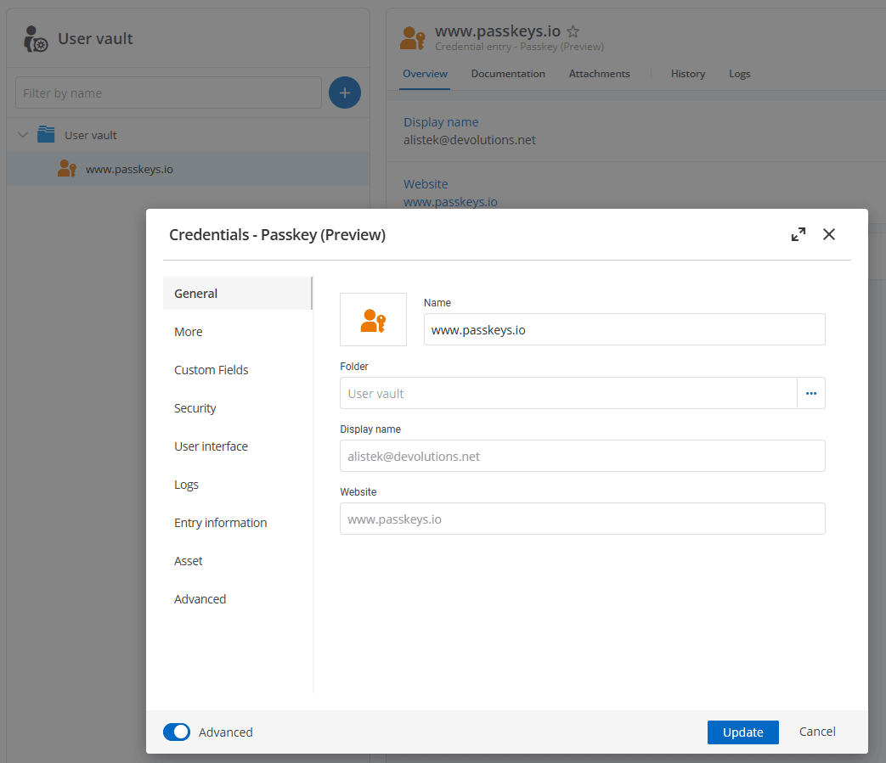The width and height of the screenshot is (886, 763).
Task: Click the User vault header icon
Action: pos(36,39)
